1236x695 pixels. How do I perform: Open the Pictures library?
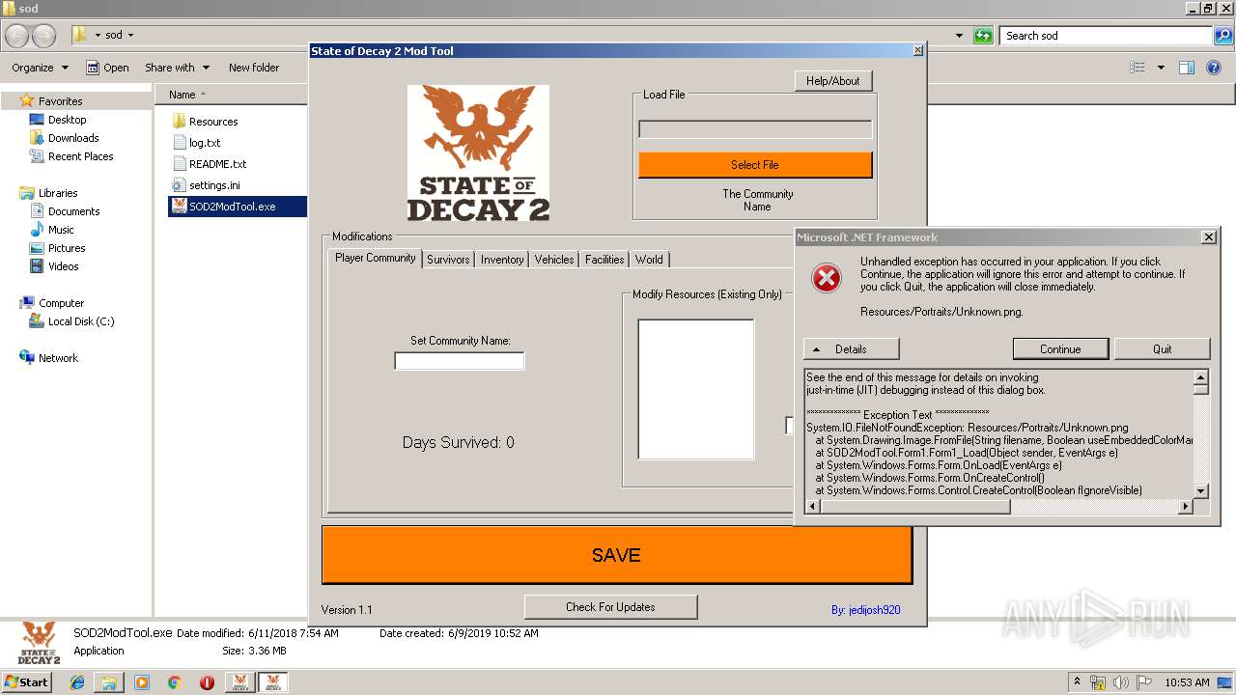(x=67, y=248)
